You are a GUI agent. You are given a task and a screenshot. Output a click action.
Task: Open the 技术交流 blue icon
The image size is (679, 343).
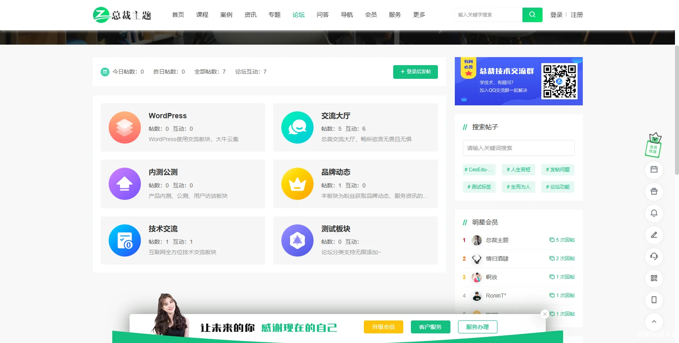125,240
